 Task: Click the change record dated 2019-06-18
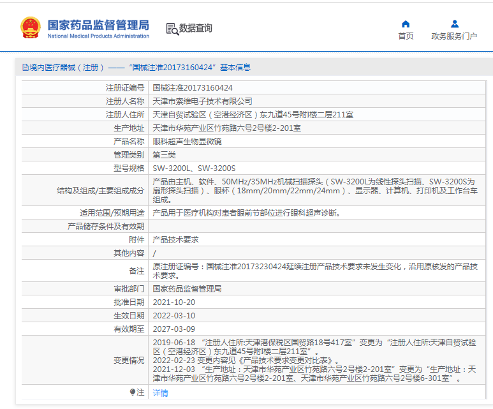coord(314,346)
